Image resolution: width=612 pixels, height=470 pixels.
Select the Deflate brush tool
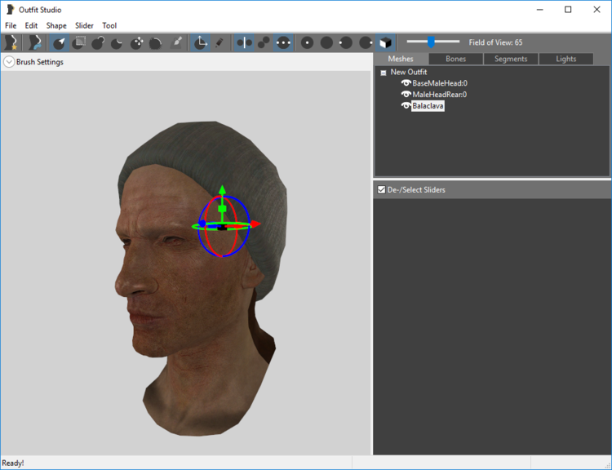click(x=117, y=42)
